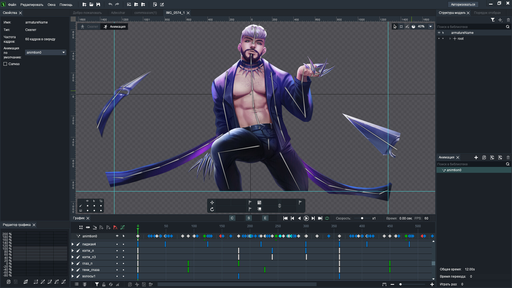Cut keyframes with the scissors icon
The image size is (512, 288).
137,285
